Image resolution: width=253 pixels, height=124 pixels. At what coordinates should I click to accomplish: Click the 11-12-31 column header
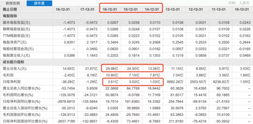click(x=219, y=9)
